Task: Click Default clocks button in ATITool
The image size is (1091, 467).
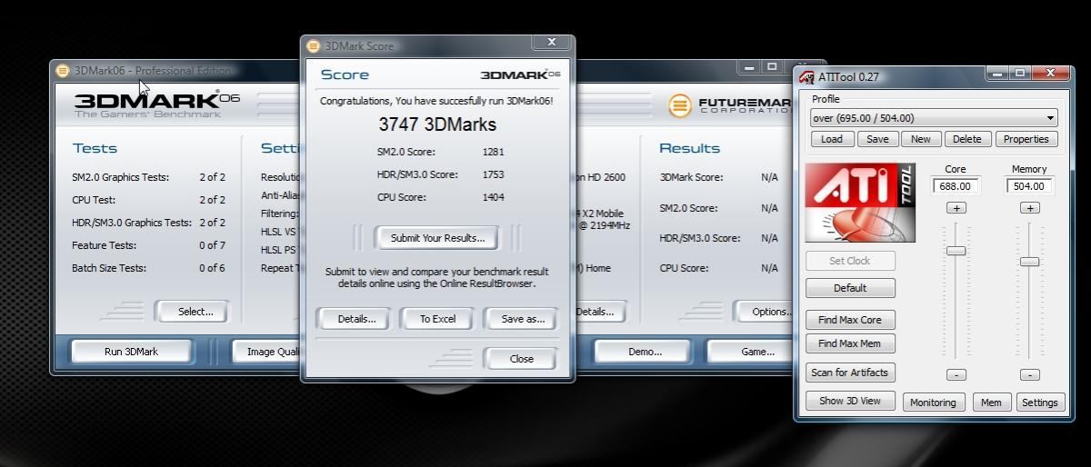Action: pos(850,288)
